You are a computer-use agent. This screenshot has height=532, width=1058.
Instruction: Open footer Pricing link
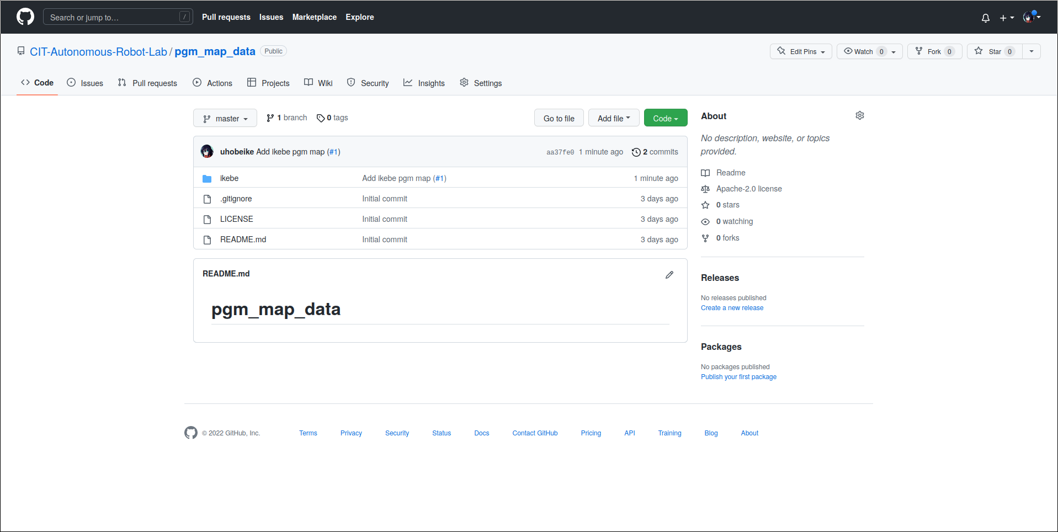(x=591, y=433)
